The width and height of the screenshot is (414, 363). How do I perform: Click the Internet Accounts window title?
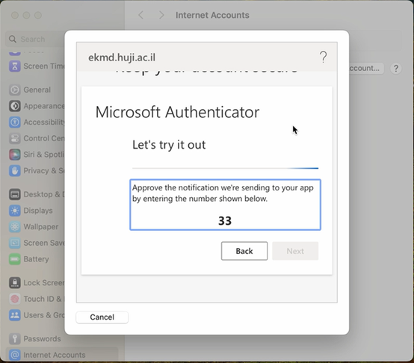[212, 15]
